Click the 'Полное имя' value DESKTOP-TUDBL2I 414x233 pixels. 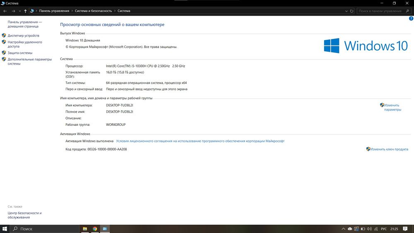pos(120,112)
